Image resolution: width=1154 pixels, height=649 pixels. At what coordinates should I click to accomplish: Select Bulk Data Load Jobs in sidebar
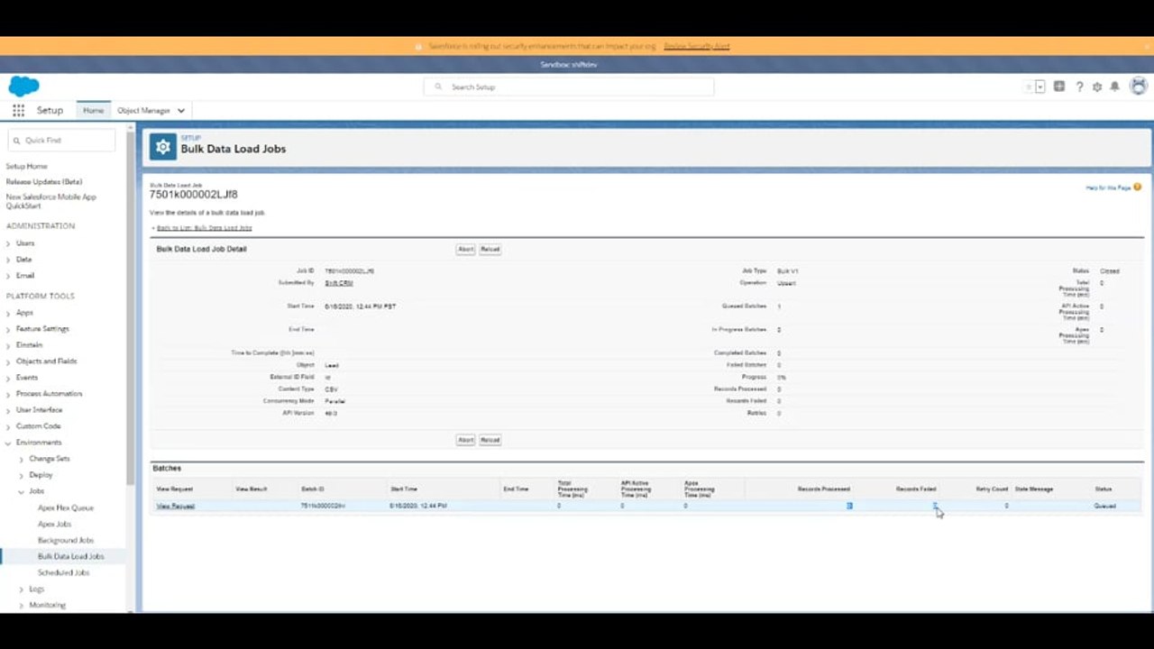(x=70, y=556)
